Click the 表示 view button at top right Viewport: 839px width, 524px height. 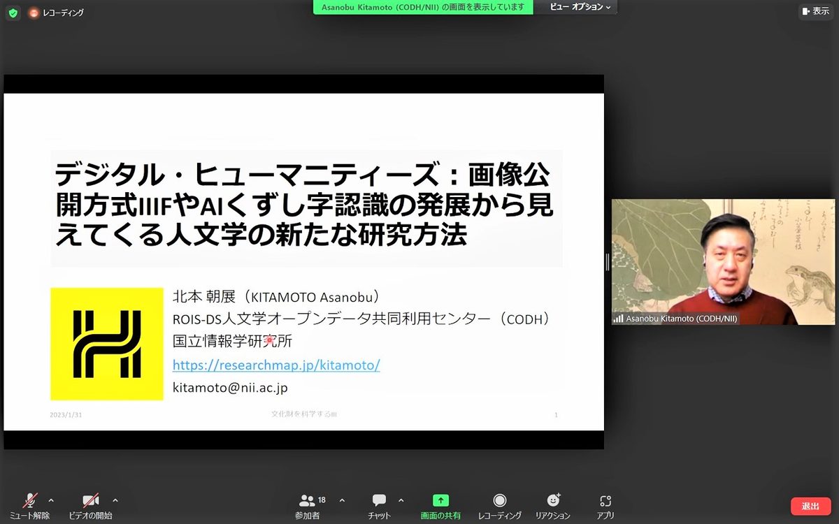tap(815, 11)
